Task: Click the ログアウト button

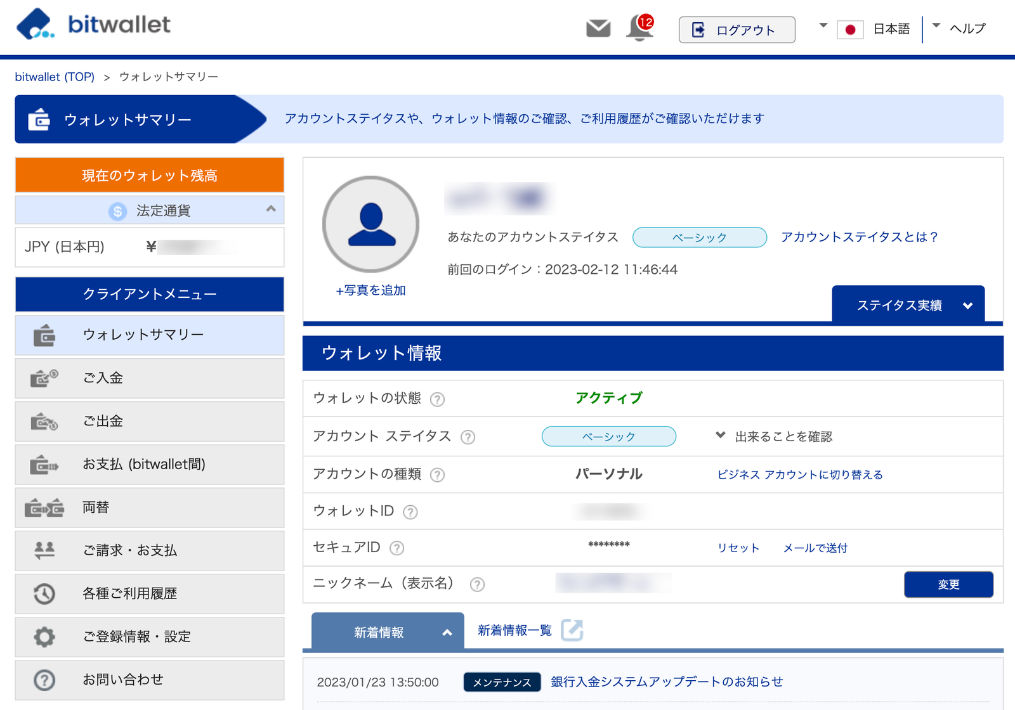Action: pyautogui.click(x=737, y=30)
